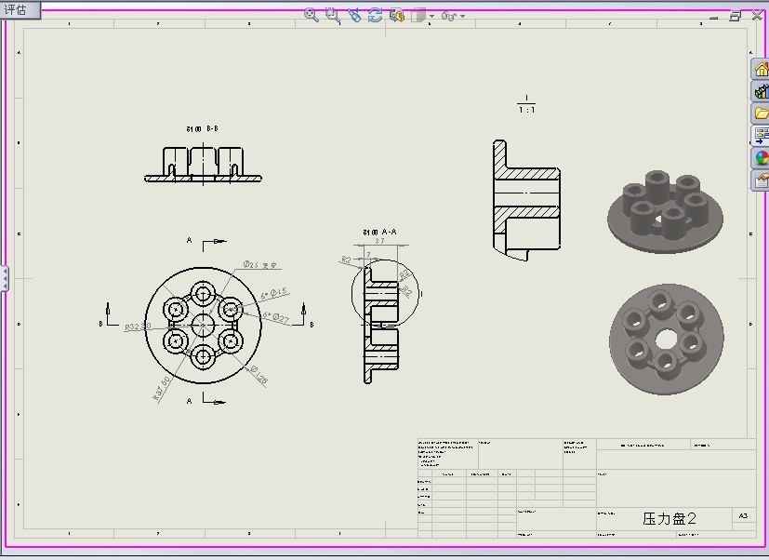Select the R32.50 radius dimension
The image size is (769, 560).
coord(138,327)
